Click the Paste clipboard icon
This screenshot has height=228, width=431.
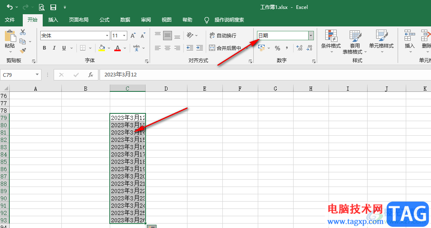click(x=10, y=36)
